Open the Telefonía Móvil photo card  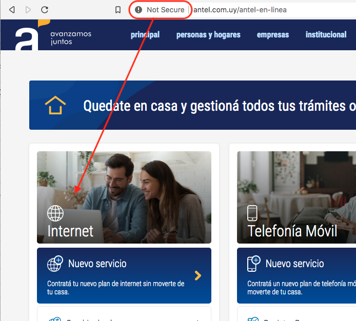point(296,197)
